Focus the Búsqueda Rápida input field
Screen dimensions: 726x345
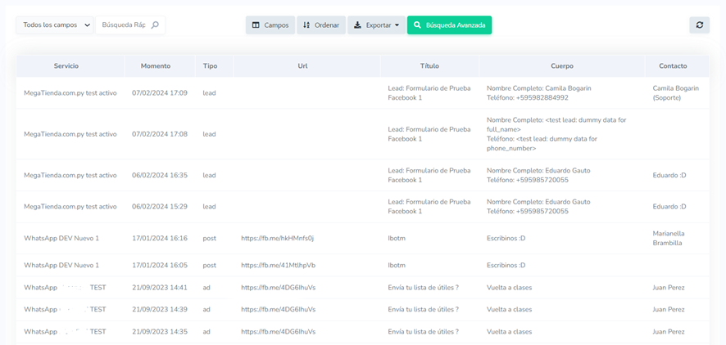tap(124, 25)
